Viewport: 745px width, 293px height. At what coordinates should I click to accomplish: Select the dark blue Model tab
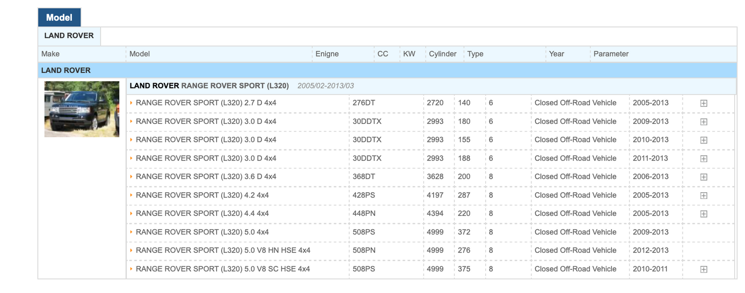[x=59, y=17]
